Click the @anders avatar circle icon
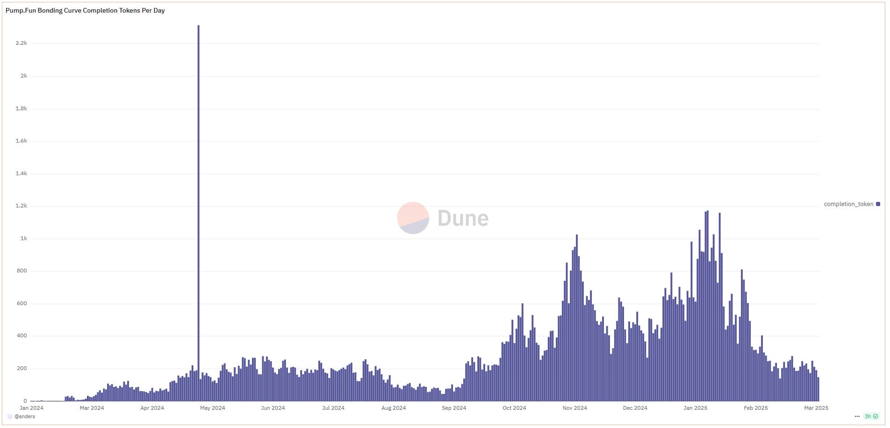This screenshot has width=890, height=428. [x=10, y=416]
